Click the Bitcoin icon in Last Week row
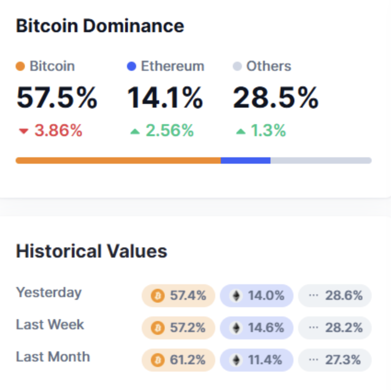391x390 pixels. click(x=157, y=328)
